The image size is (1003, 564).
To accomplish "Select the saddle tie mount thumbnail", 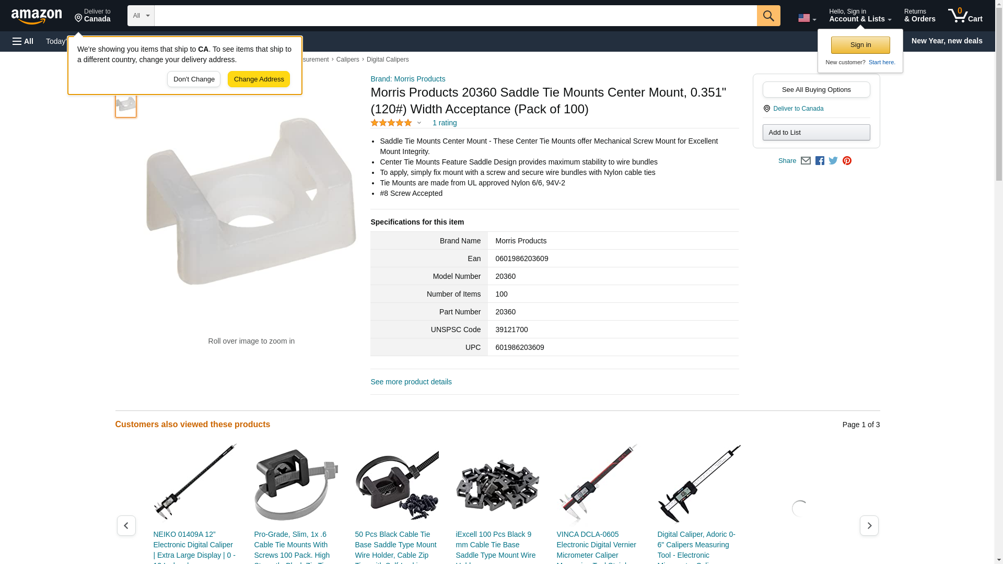I will pyautogui.click(x=126, y=104).
